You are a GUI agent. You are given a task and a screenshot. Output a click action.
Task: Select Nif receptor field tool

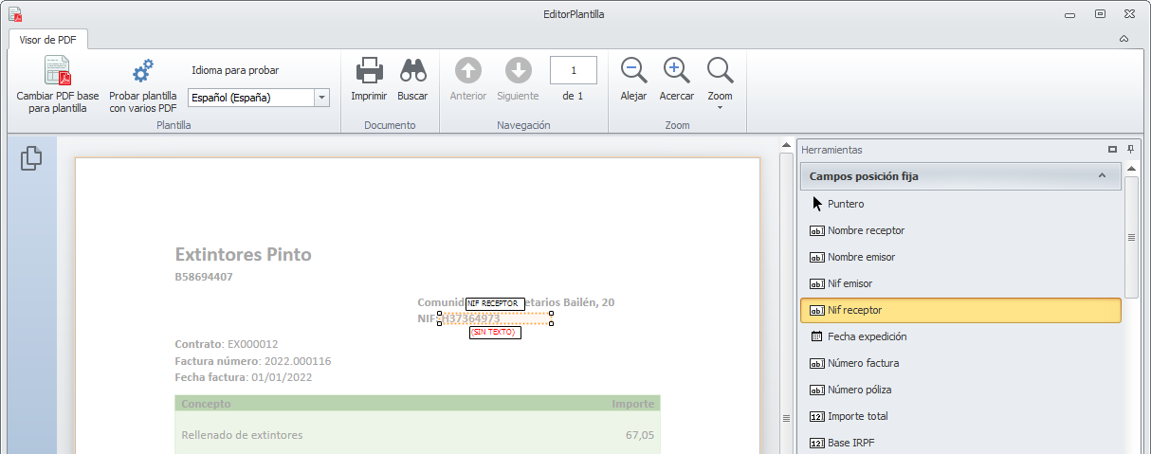pos(960,310)
